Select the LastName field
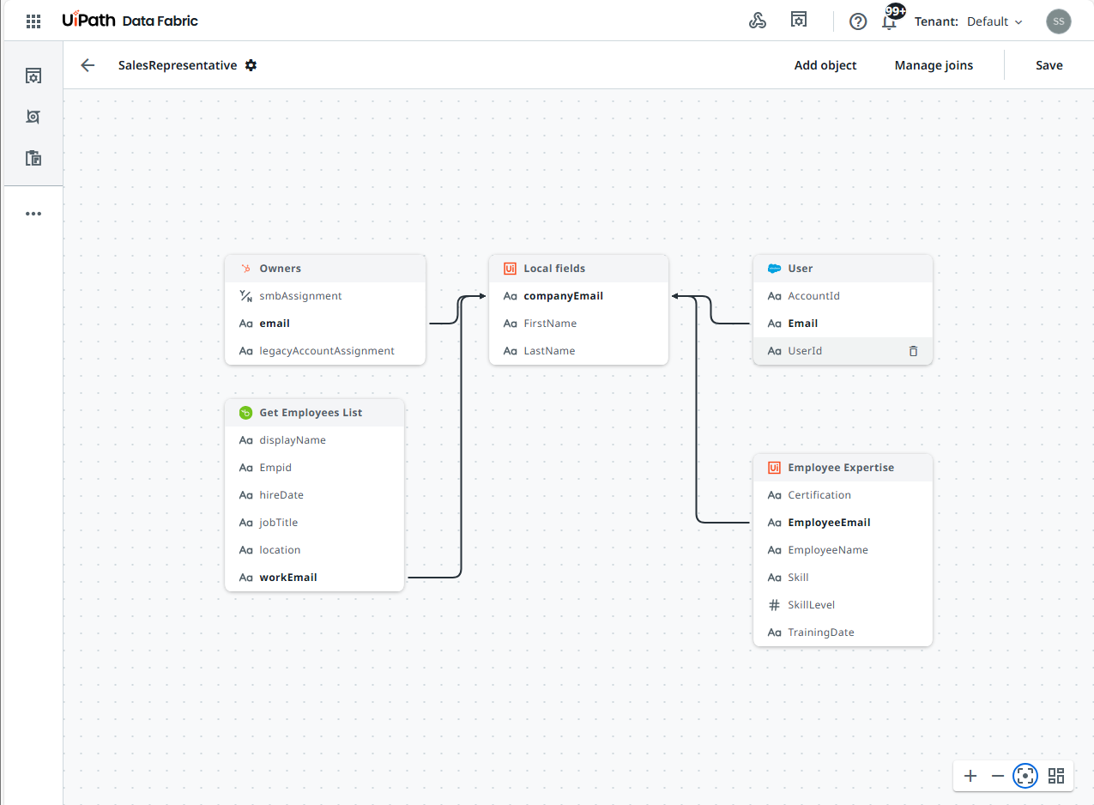 click(x=578, y=351)
